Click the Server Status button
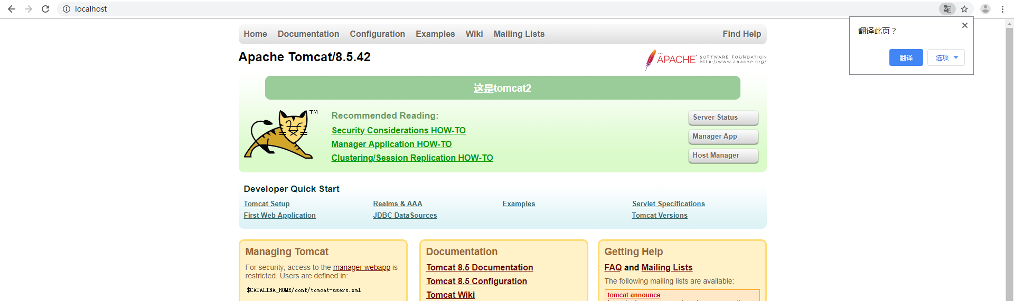The image size is (1014, 301). click(x=724, y=118)
